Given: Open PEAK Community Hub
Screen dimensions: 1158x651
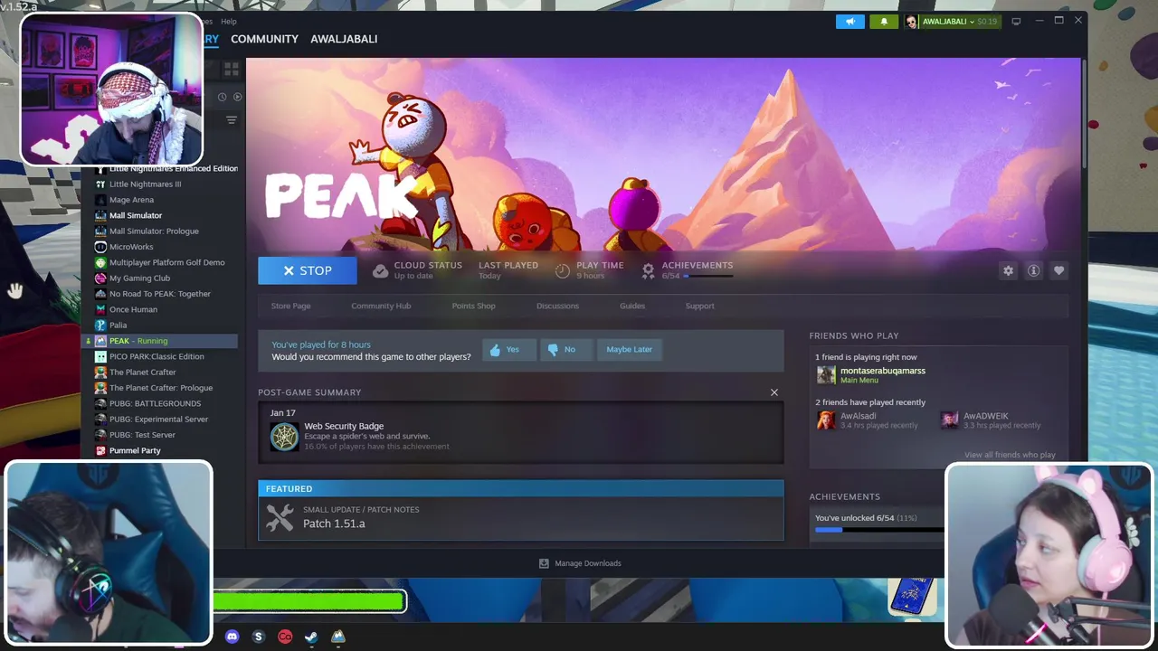Looking at the screenshot, I should 381,306.
